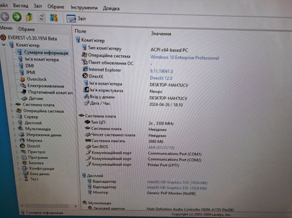Click the IPMI tree item icon
The image size is (292, 218).
pyautogui.click(x=22, y=72)
